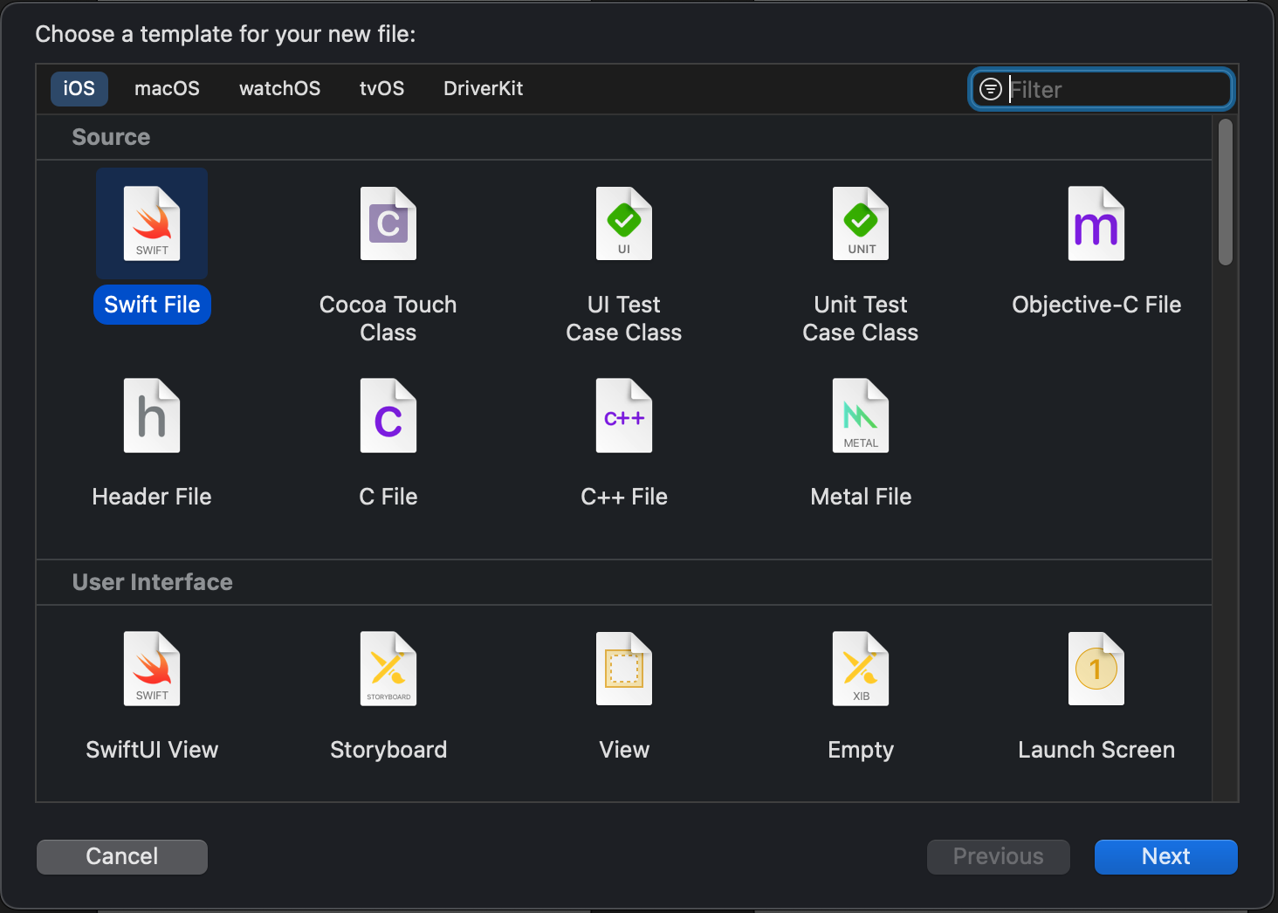
Task: Select the Unit Test Case Class icon
Action: click(861, 223)
